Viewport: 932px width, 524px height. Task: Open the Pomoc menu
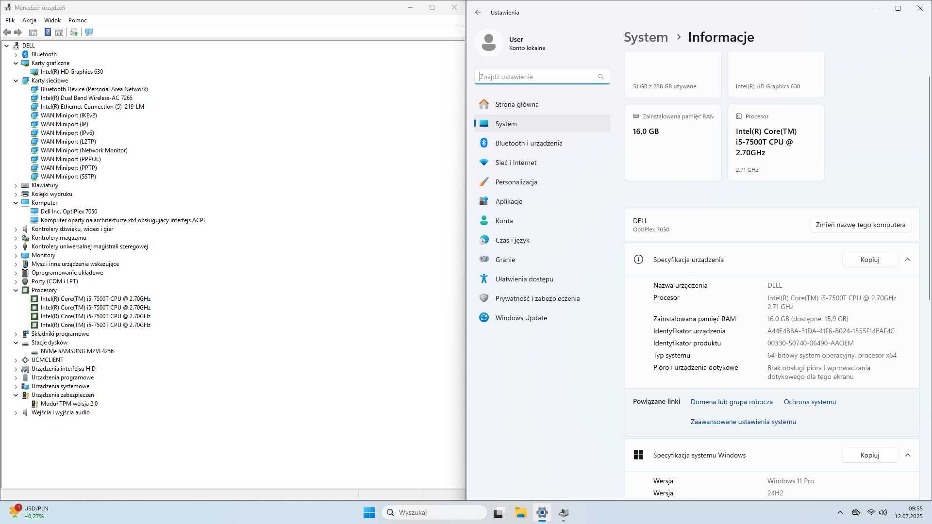(x=78, y=20)
